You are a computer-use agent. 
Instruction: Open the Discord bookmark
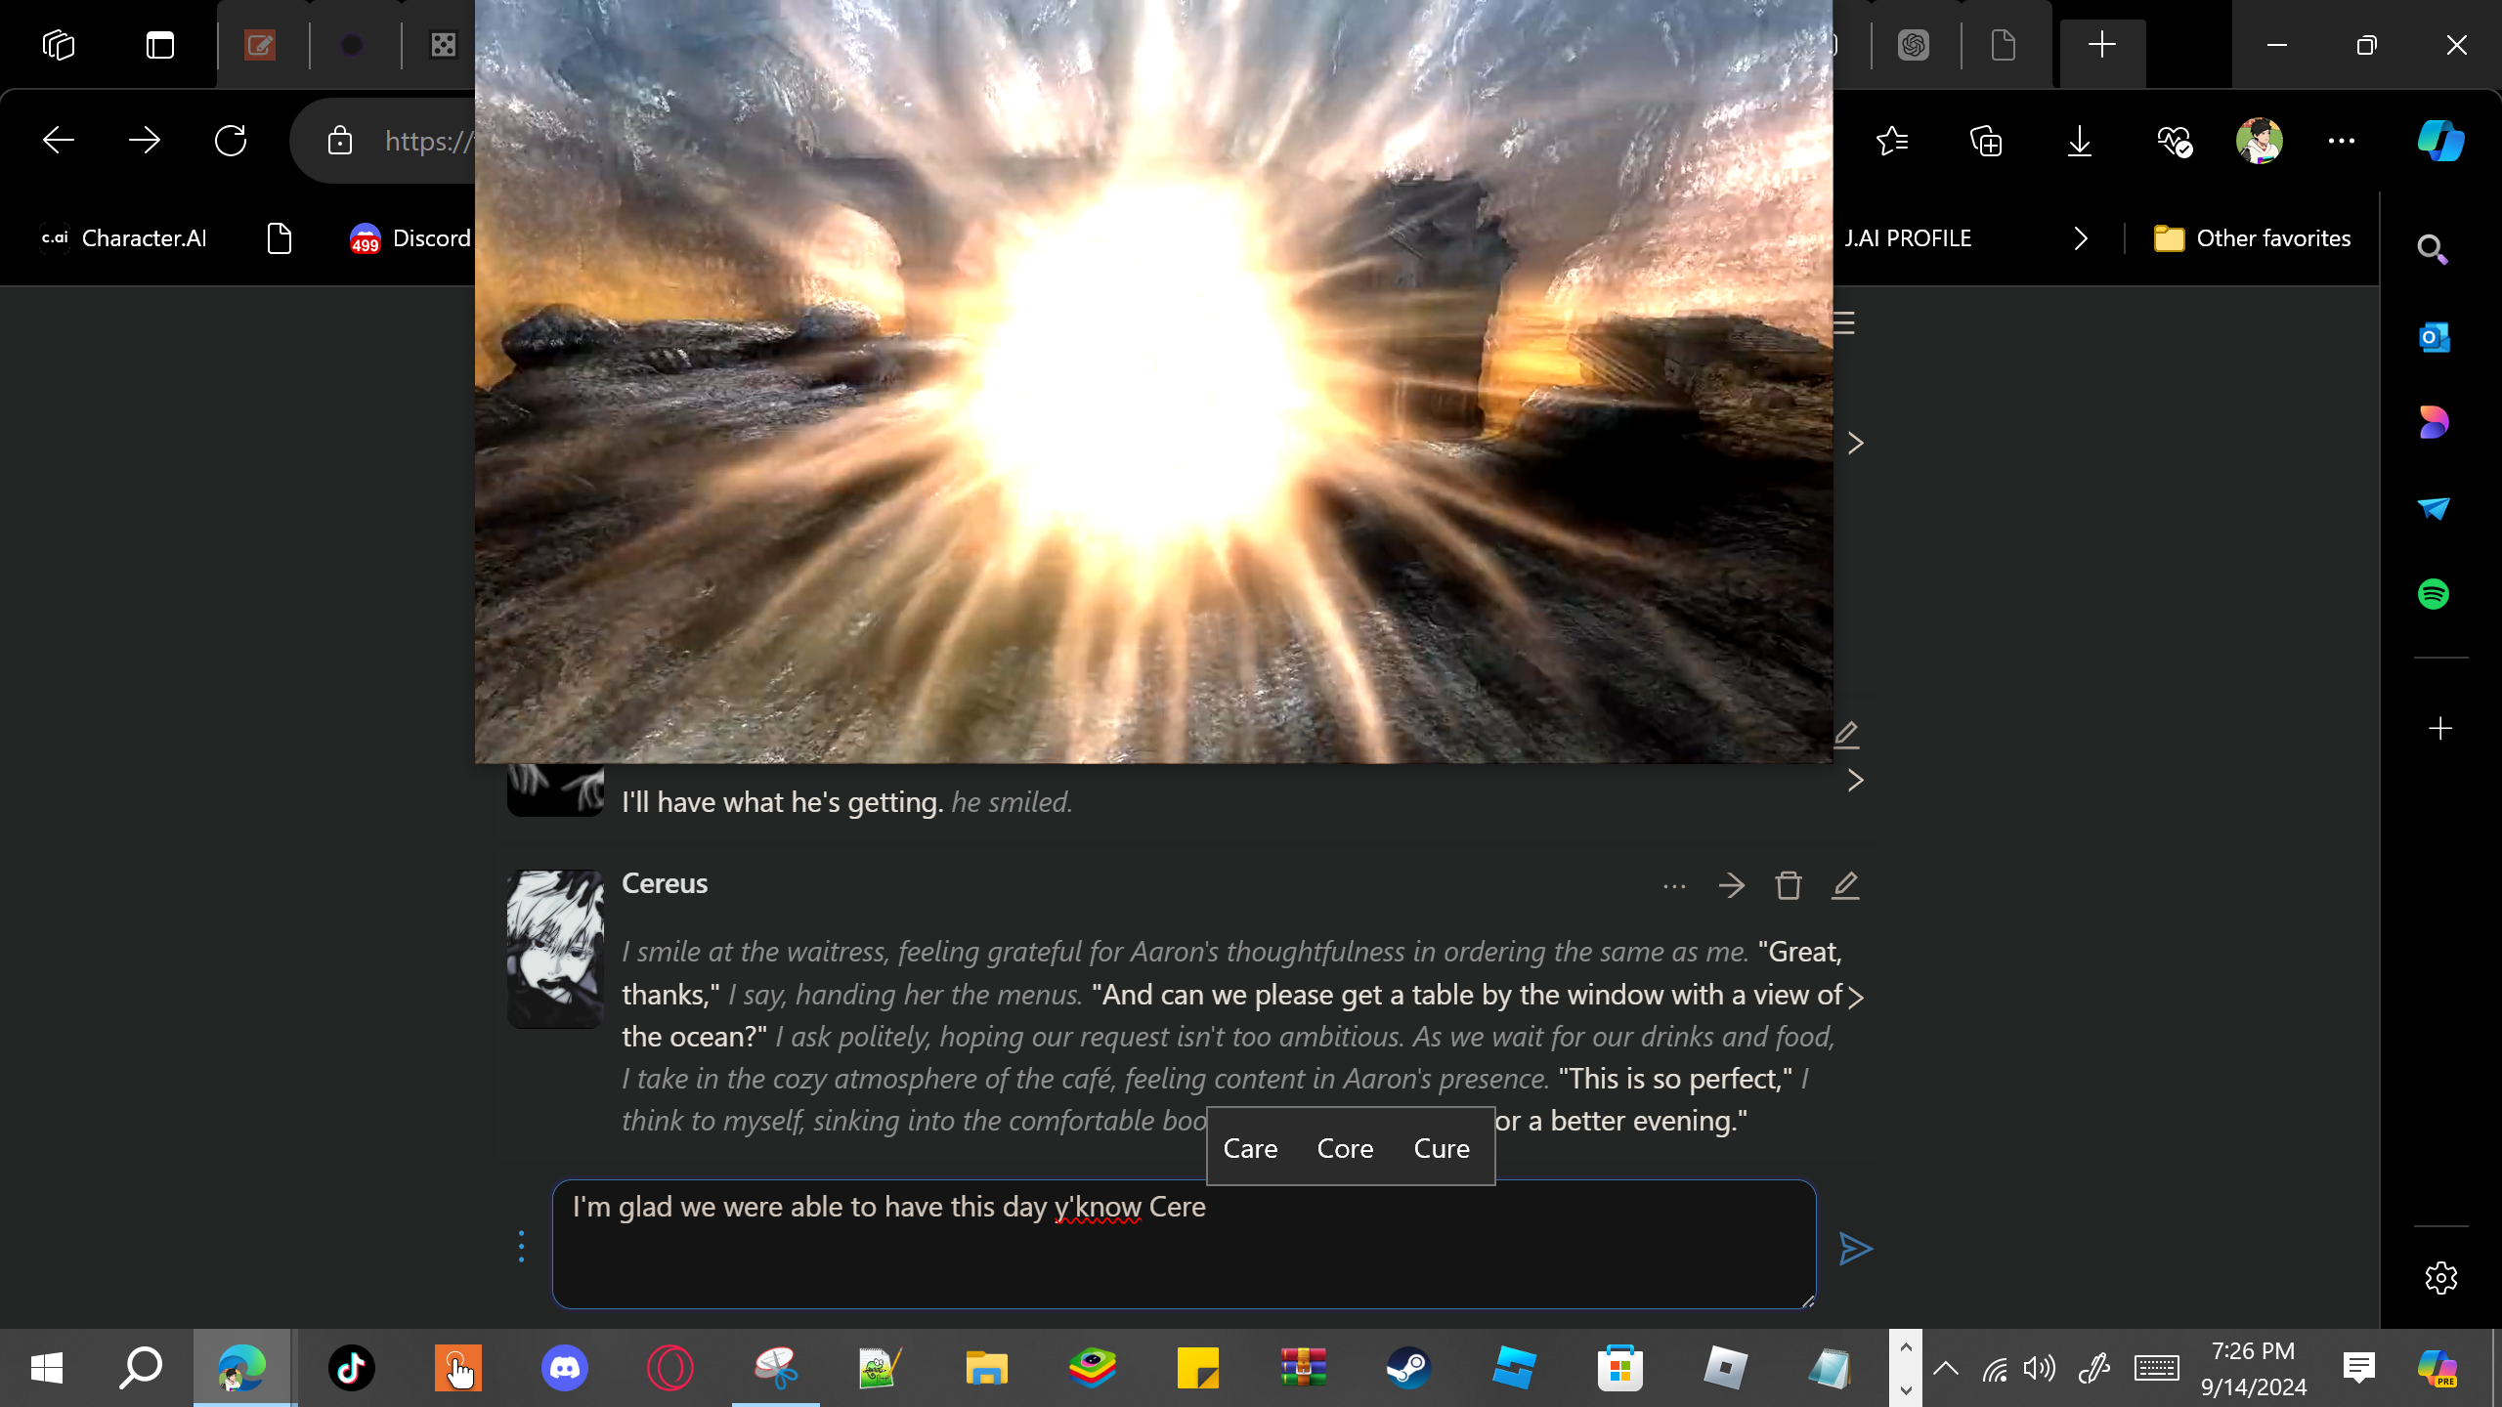point(410,238)
